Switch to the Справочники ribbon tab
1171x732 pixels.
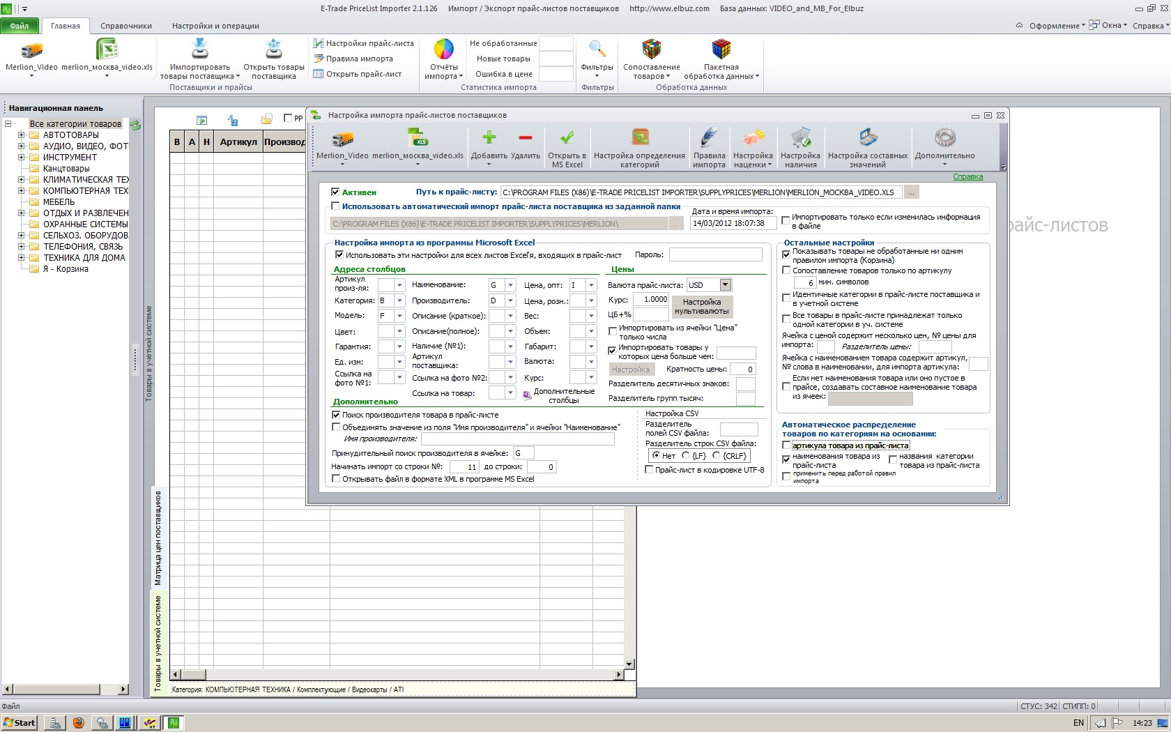(126, 26)
